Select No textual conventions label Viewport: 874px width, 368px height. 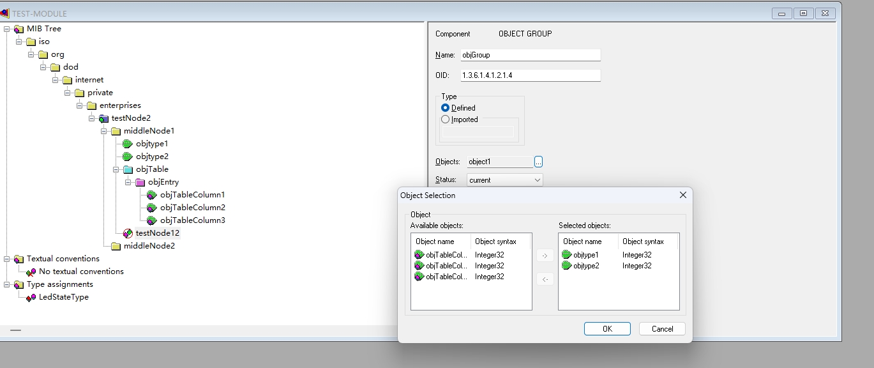coord(81,272)
